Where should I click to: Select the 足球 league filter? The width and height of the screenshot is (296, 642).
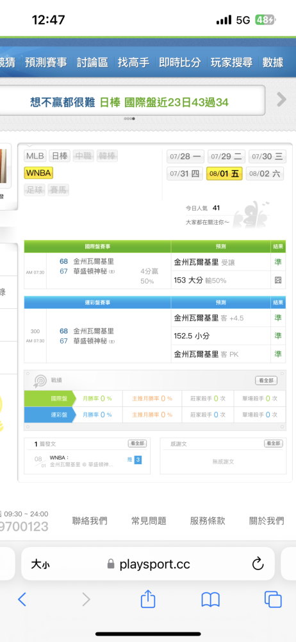[35, 190]
